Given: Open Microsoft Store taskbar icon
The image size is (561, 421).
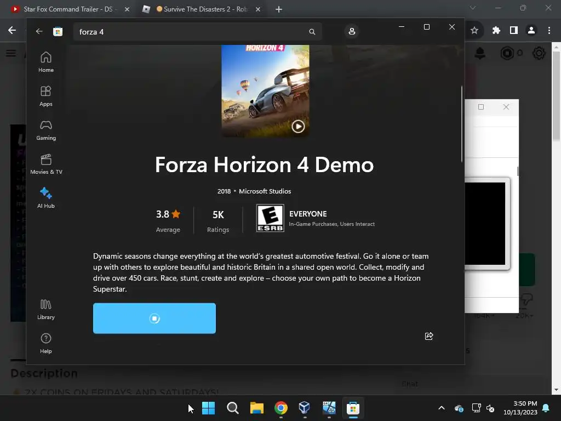Looking at the screenshot, I should click(x=353, y=408).
